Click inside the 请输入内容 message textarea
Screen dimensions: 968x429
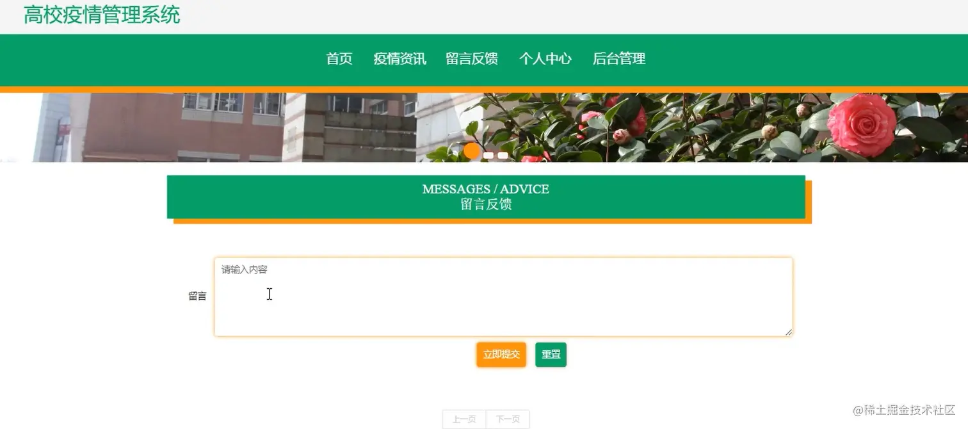tap(504, 296)
